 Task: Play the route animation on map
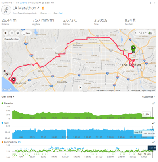tap(80, 87)
